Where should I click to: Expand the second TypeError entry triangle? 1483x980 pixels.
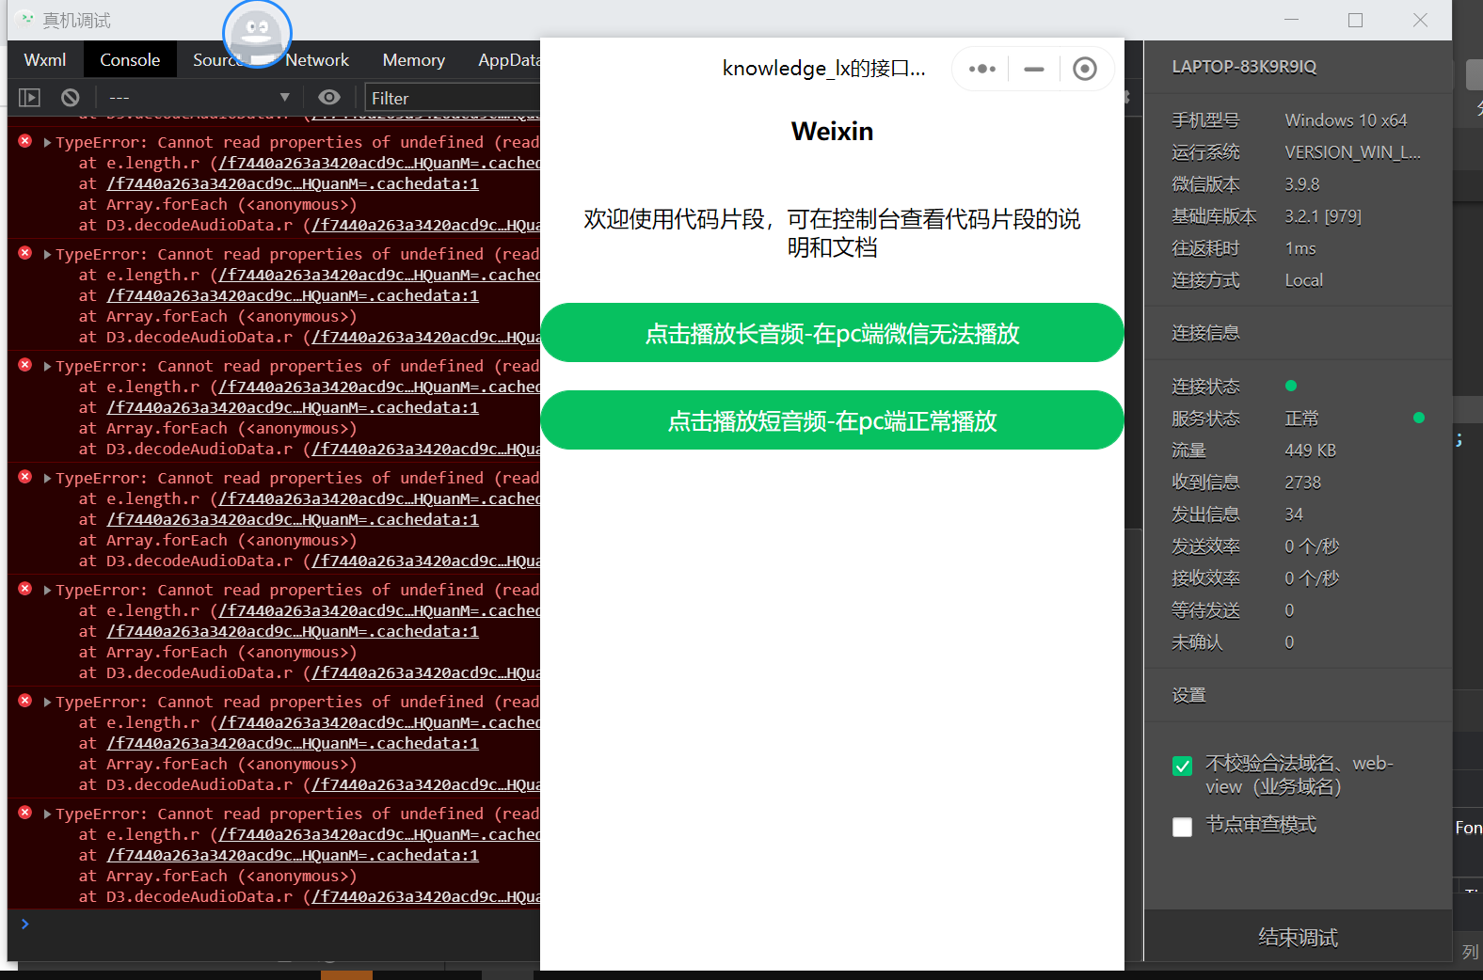click(47, 255)
